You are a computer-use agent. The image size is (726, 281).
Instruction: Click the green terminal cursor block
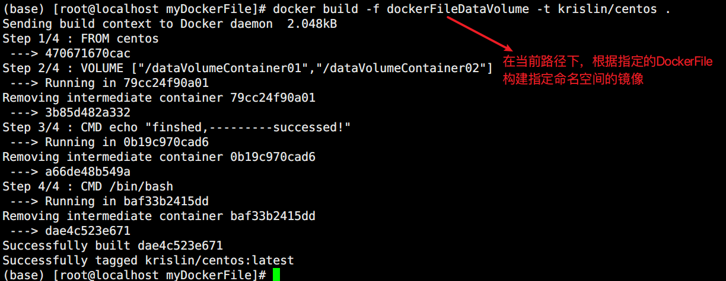pyautogui.click(x=276, y=274)
